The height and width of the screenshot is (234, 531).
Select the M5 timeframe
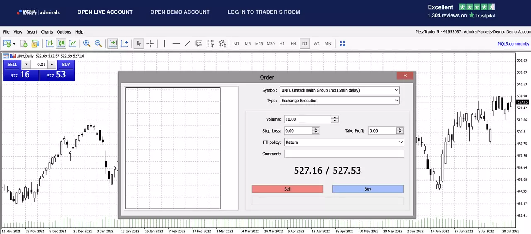point(248,43)
